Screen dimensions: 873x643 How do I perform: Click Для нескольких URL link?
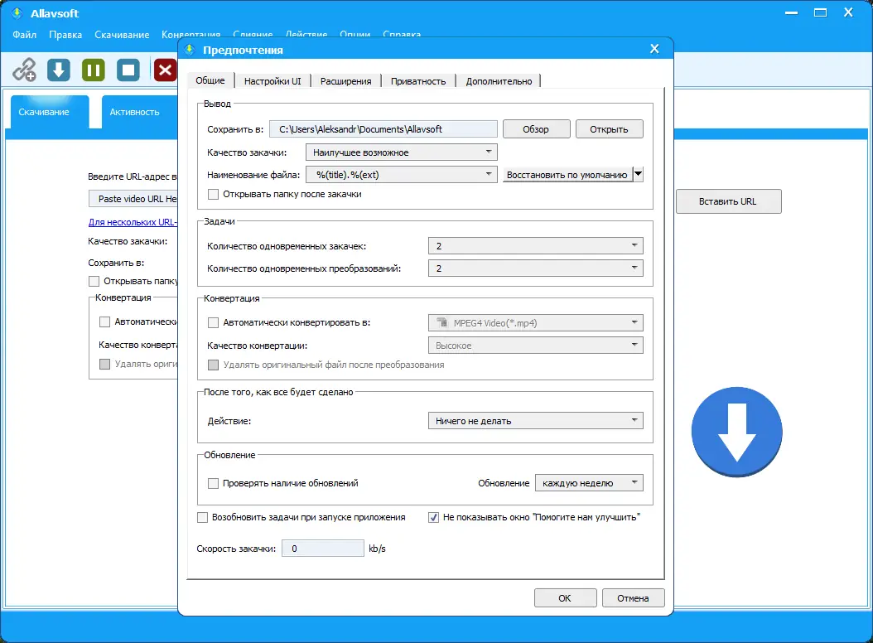pyautogui.click(x=133, y=222)
